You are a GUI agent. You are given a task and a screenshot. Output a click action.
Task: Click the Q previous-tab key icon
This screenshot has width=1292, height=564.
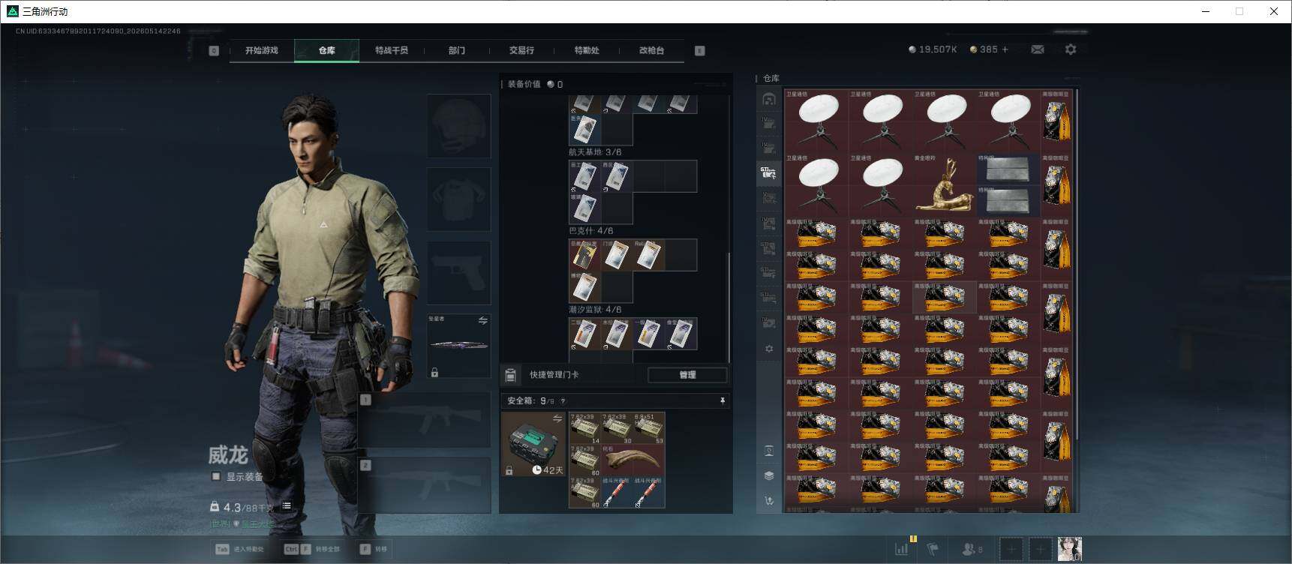(x=214, y=50)
